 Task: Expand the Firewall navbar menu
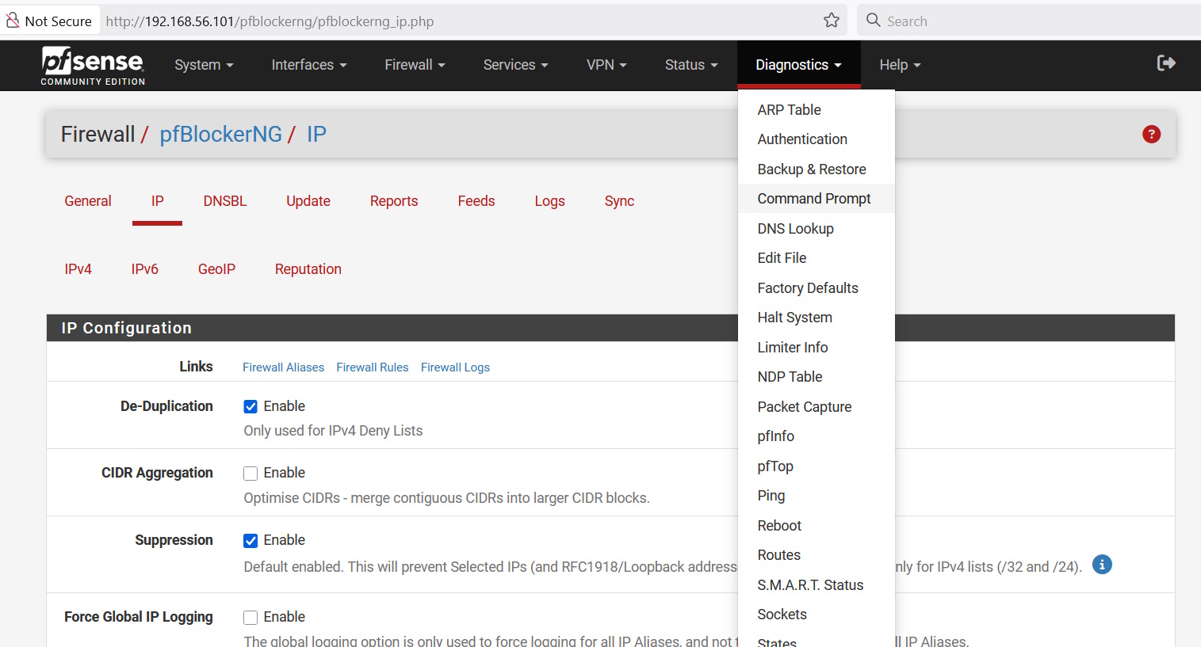coord(415,65)
